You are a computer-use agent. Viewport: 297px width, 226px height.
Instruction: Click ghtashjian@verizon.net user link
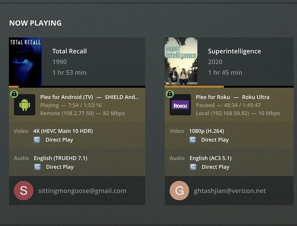click(230, 191)
